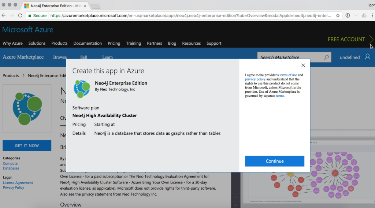Open the separate terms link in dialog
Image resolution: width=375 pixels, height=208 pixels.
(280, 96)
